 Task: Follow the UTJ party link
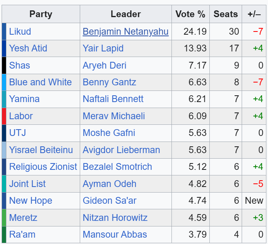pos(18,133)
